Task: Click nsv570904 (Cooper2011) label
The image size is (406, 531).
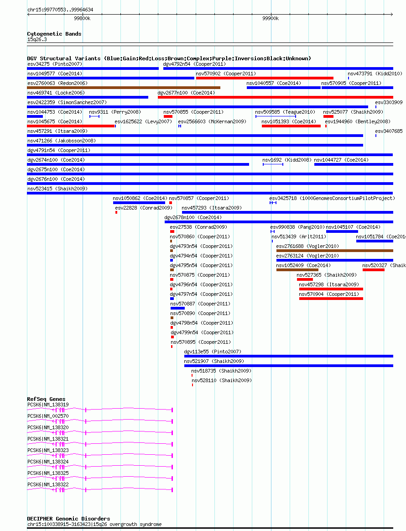Action: point(329,294)
